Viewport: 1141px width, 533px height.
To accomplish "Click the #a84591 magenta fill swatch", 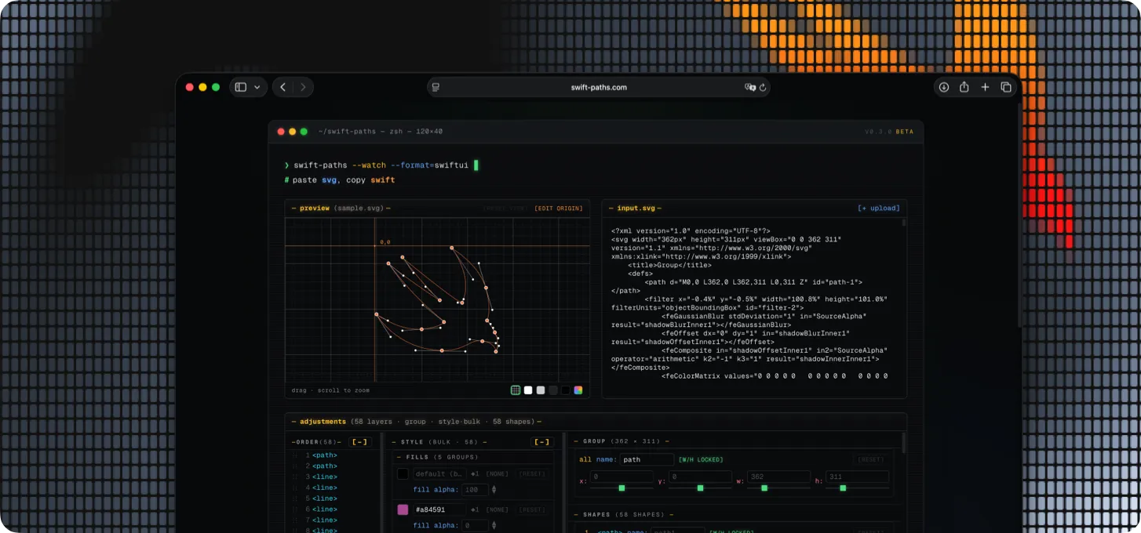I will pyautogui.click(x=403, y=509).
